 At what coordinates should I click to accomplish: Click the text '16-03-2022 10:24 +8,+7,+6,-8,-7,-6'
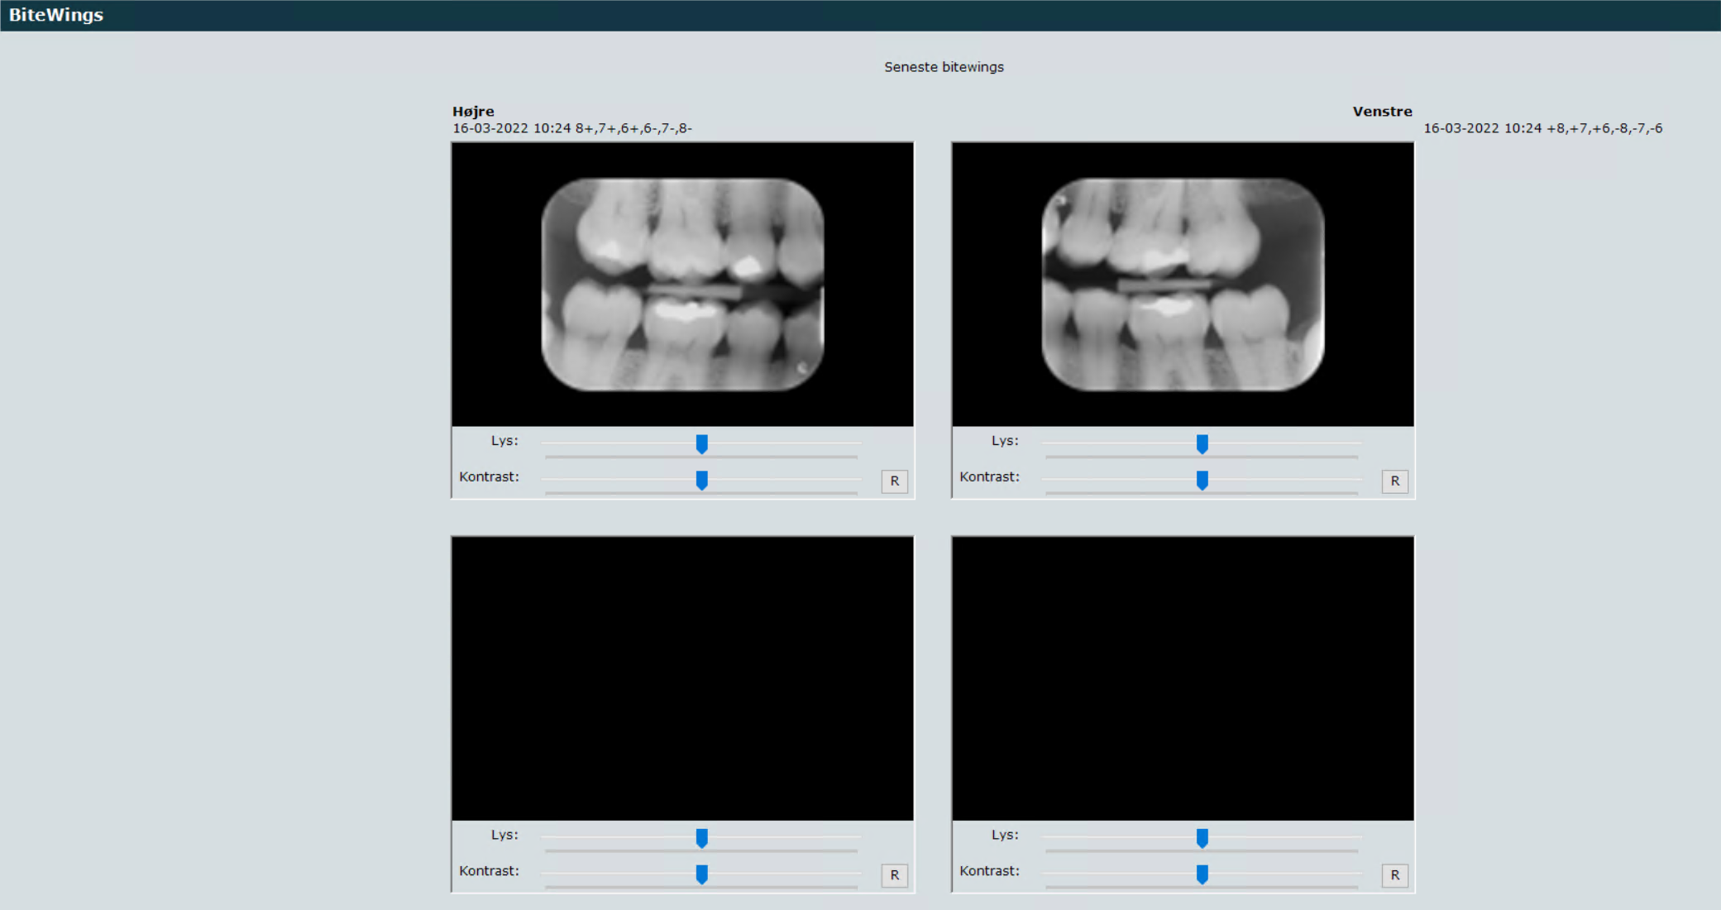(x=1542, y=128)
